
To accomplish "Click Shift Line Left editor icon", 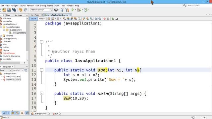I will coord(96,19).
